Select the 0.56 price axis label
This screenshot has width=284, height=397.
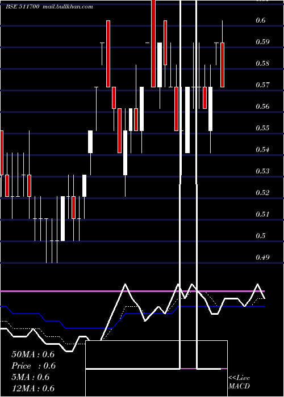tap(262, 106)
